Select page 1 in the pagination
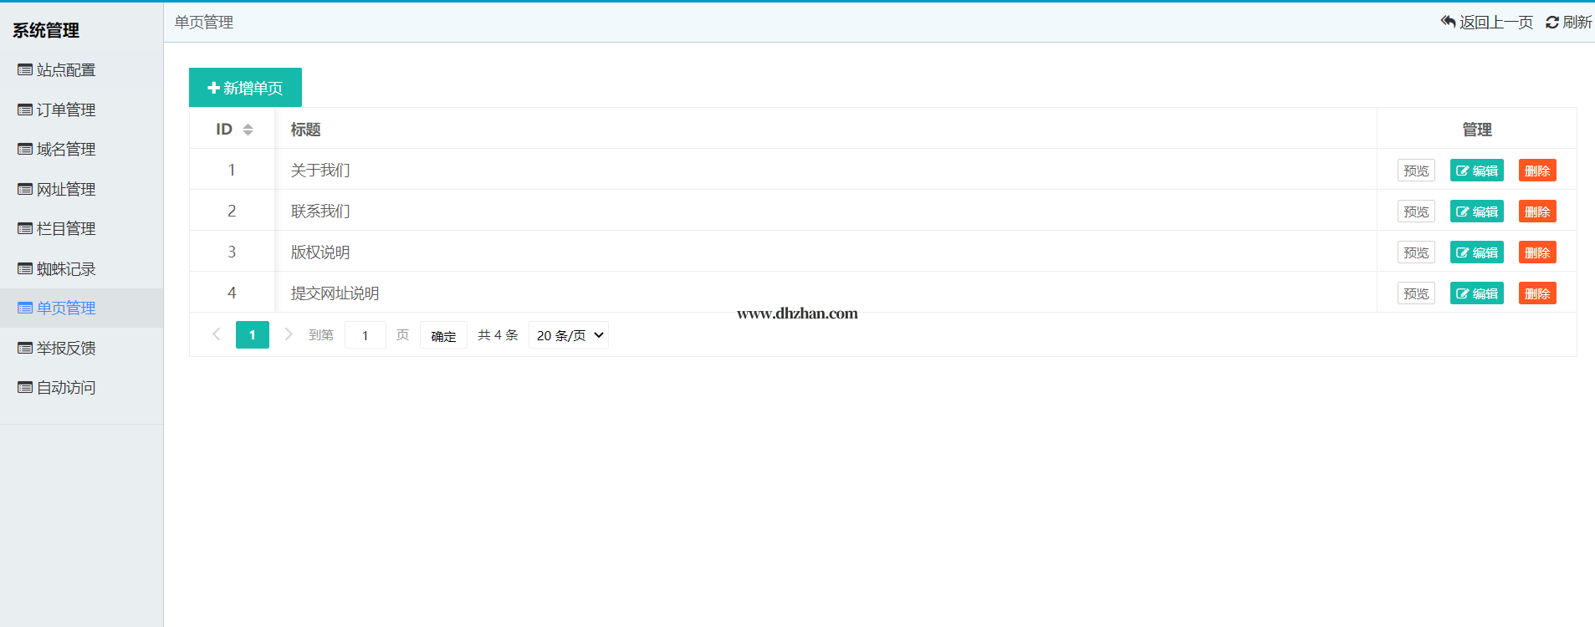The height and width of the screenshot is (627, 1595). click(252, 335)
